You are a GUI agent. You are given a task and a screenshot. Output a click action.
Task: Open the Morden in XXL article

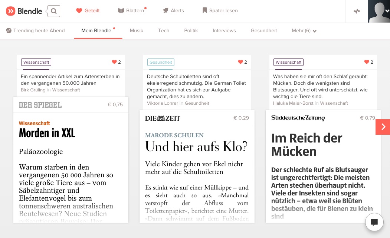[x=47, y=133]
